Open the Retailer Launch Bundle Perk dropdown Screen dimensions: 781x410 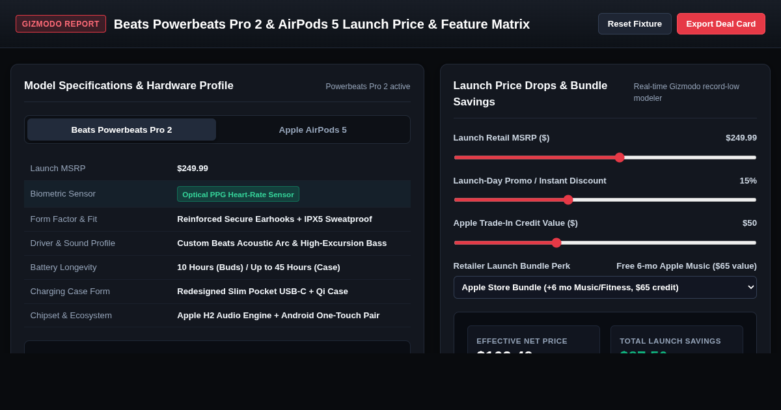605,287
